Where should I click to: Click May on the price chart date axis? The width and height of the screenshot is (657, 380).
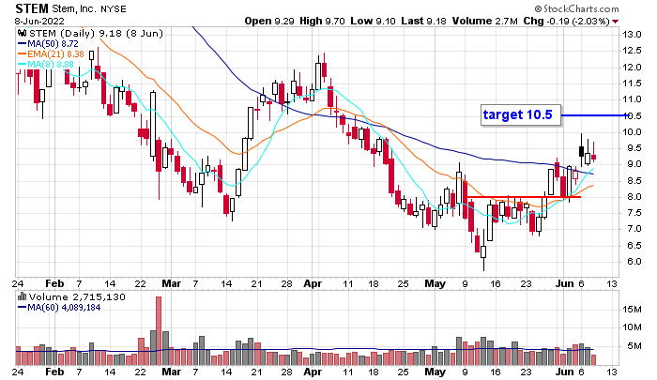pos(435,283)
